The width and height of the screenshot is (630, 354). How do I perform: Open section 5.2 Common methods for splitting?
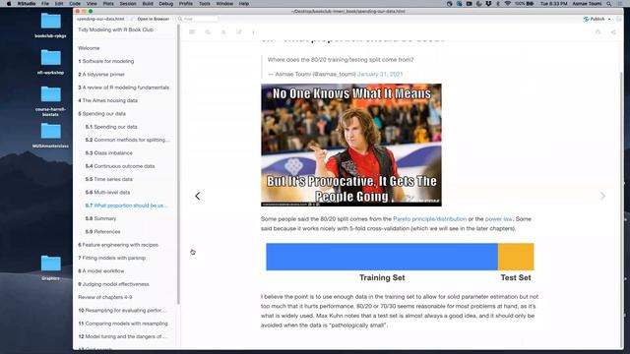click(127, 140)
